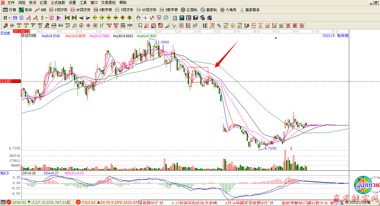Toggle the highlighted pink flag toolbar button
Screen dimensions: 380x206
tap(59, 18)
